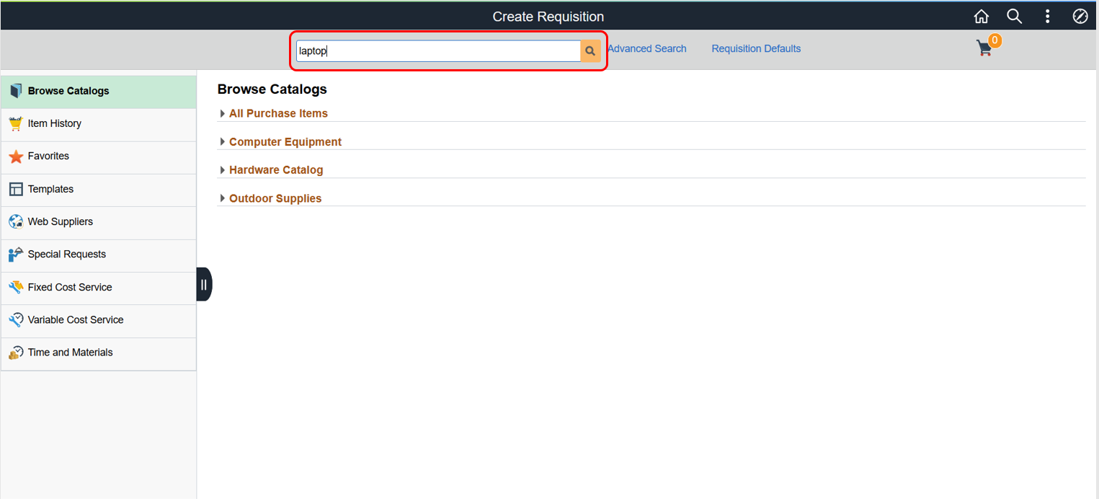Expand the Hardware Catalog arrow
Viewport: 1099px width, 499px height.
point(223,170)
